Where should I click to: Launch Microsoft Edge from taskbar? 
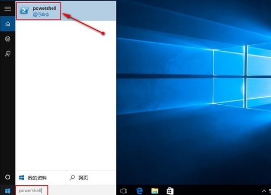pyautogui.click(x=140, y=191)
